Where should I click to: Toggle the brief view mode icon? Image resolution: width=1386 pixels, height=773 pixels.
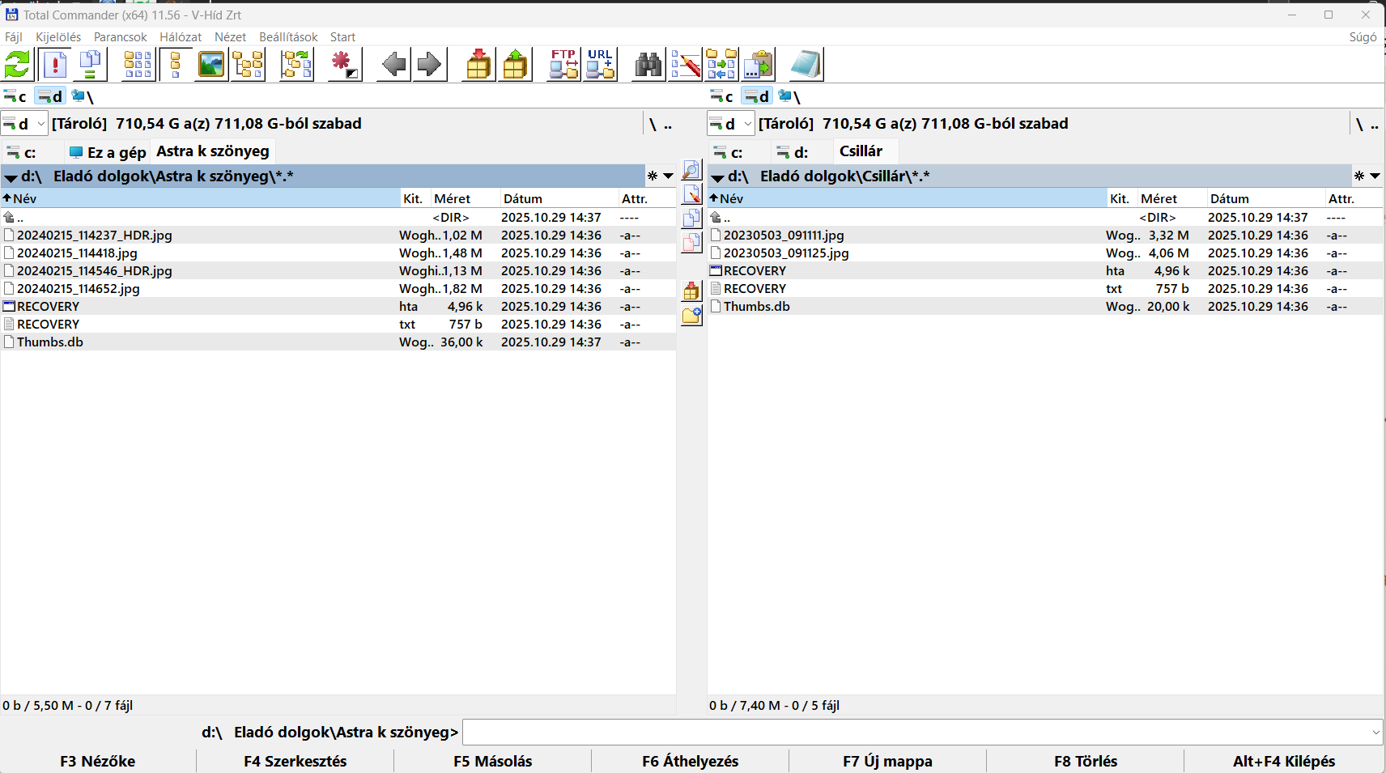coord(138,65)
